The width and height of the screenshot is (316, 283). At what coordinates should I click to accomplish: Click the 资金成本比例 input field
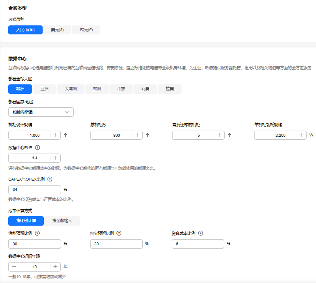[198, 244]
